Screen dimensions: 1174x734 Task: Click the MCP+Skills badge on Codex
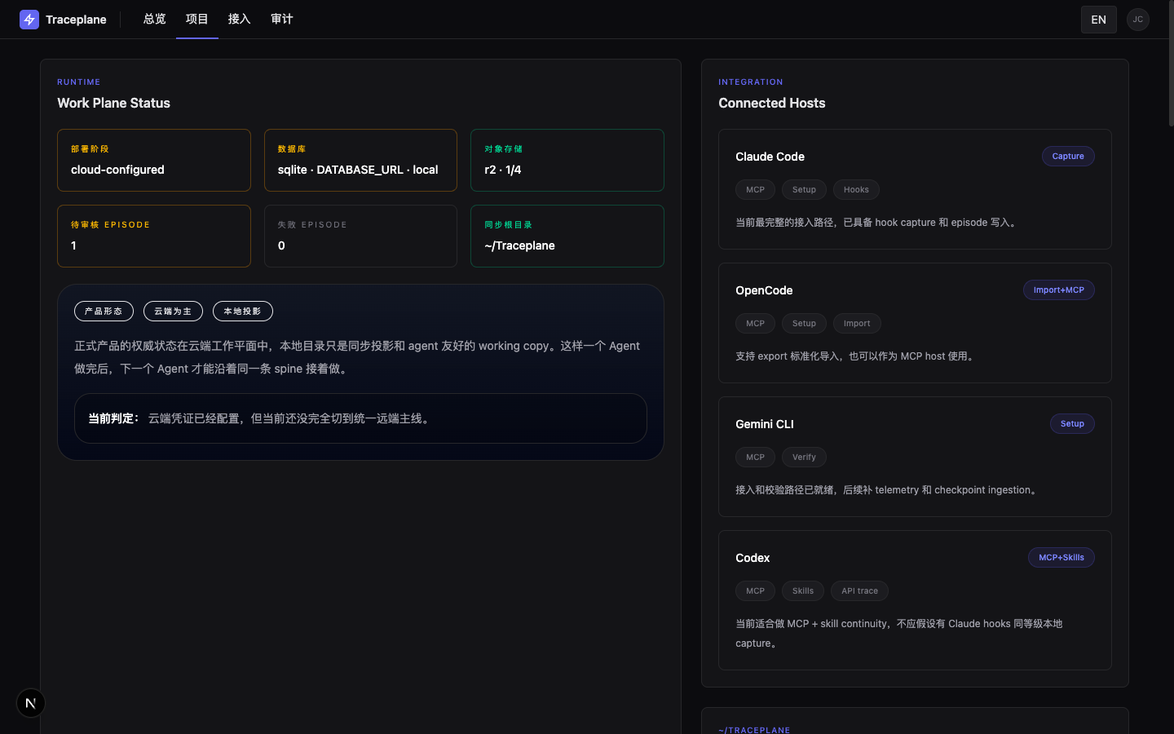click(1061, 557)
